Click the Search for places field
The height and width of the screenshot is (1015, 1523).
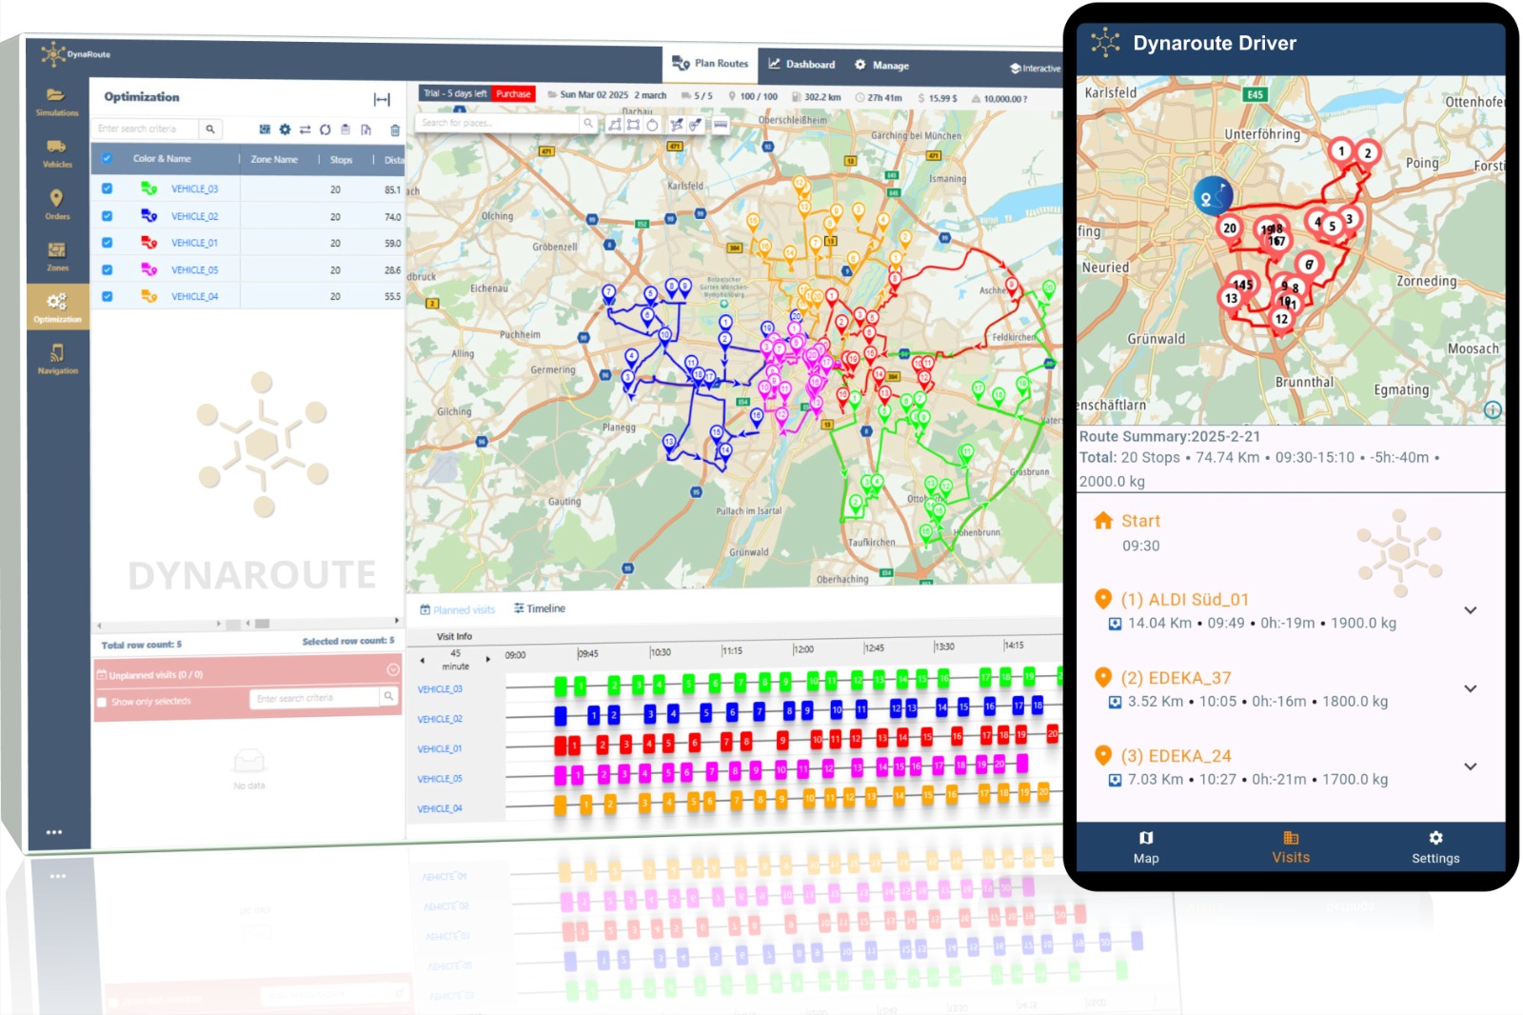pos(498,123)
